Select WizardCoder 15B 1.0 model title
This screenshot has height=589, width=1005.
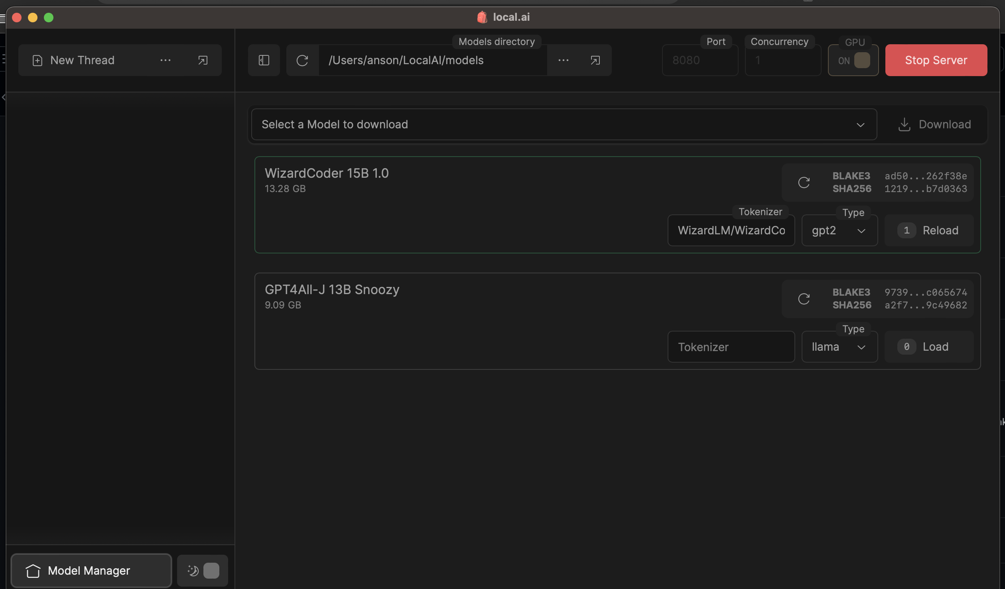(327, 173)
